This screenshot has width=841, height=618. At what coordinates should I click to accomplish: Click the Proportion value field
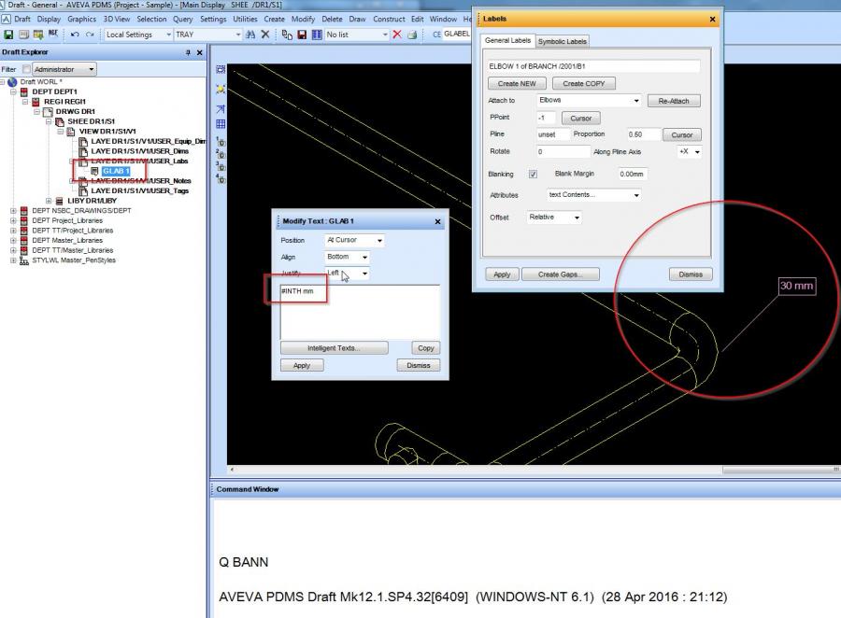pyautogui.click(x=643, y=134)
